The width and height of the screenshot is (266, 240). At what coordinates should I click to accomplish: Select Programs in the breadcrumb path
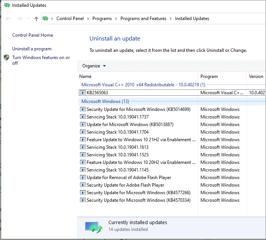point(102,19)
